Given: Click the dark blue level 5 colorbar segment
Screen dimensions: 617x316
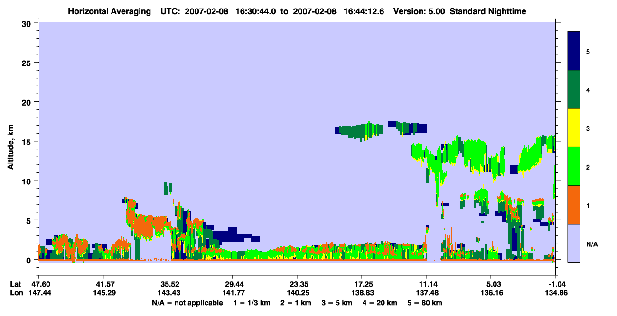Looking at the screenshot, I should coord(574,51).
